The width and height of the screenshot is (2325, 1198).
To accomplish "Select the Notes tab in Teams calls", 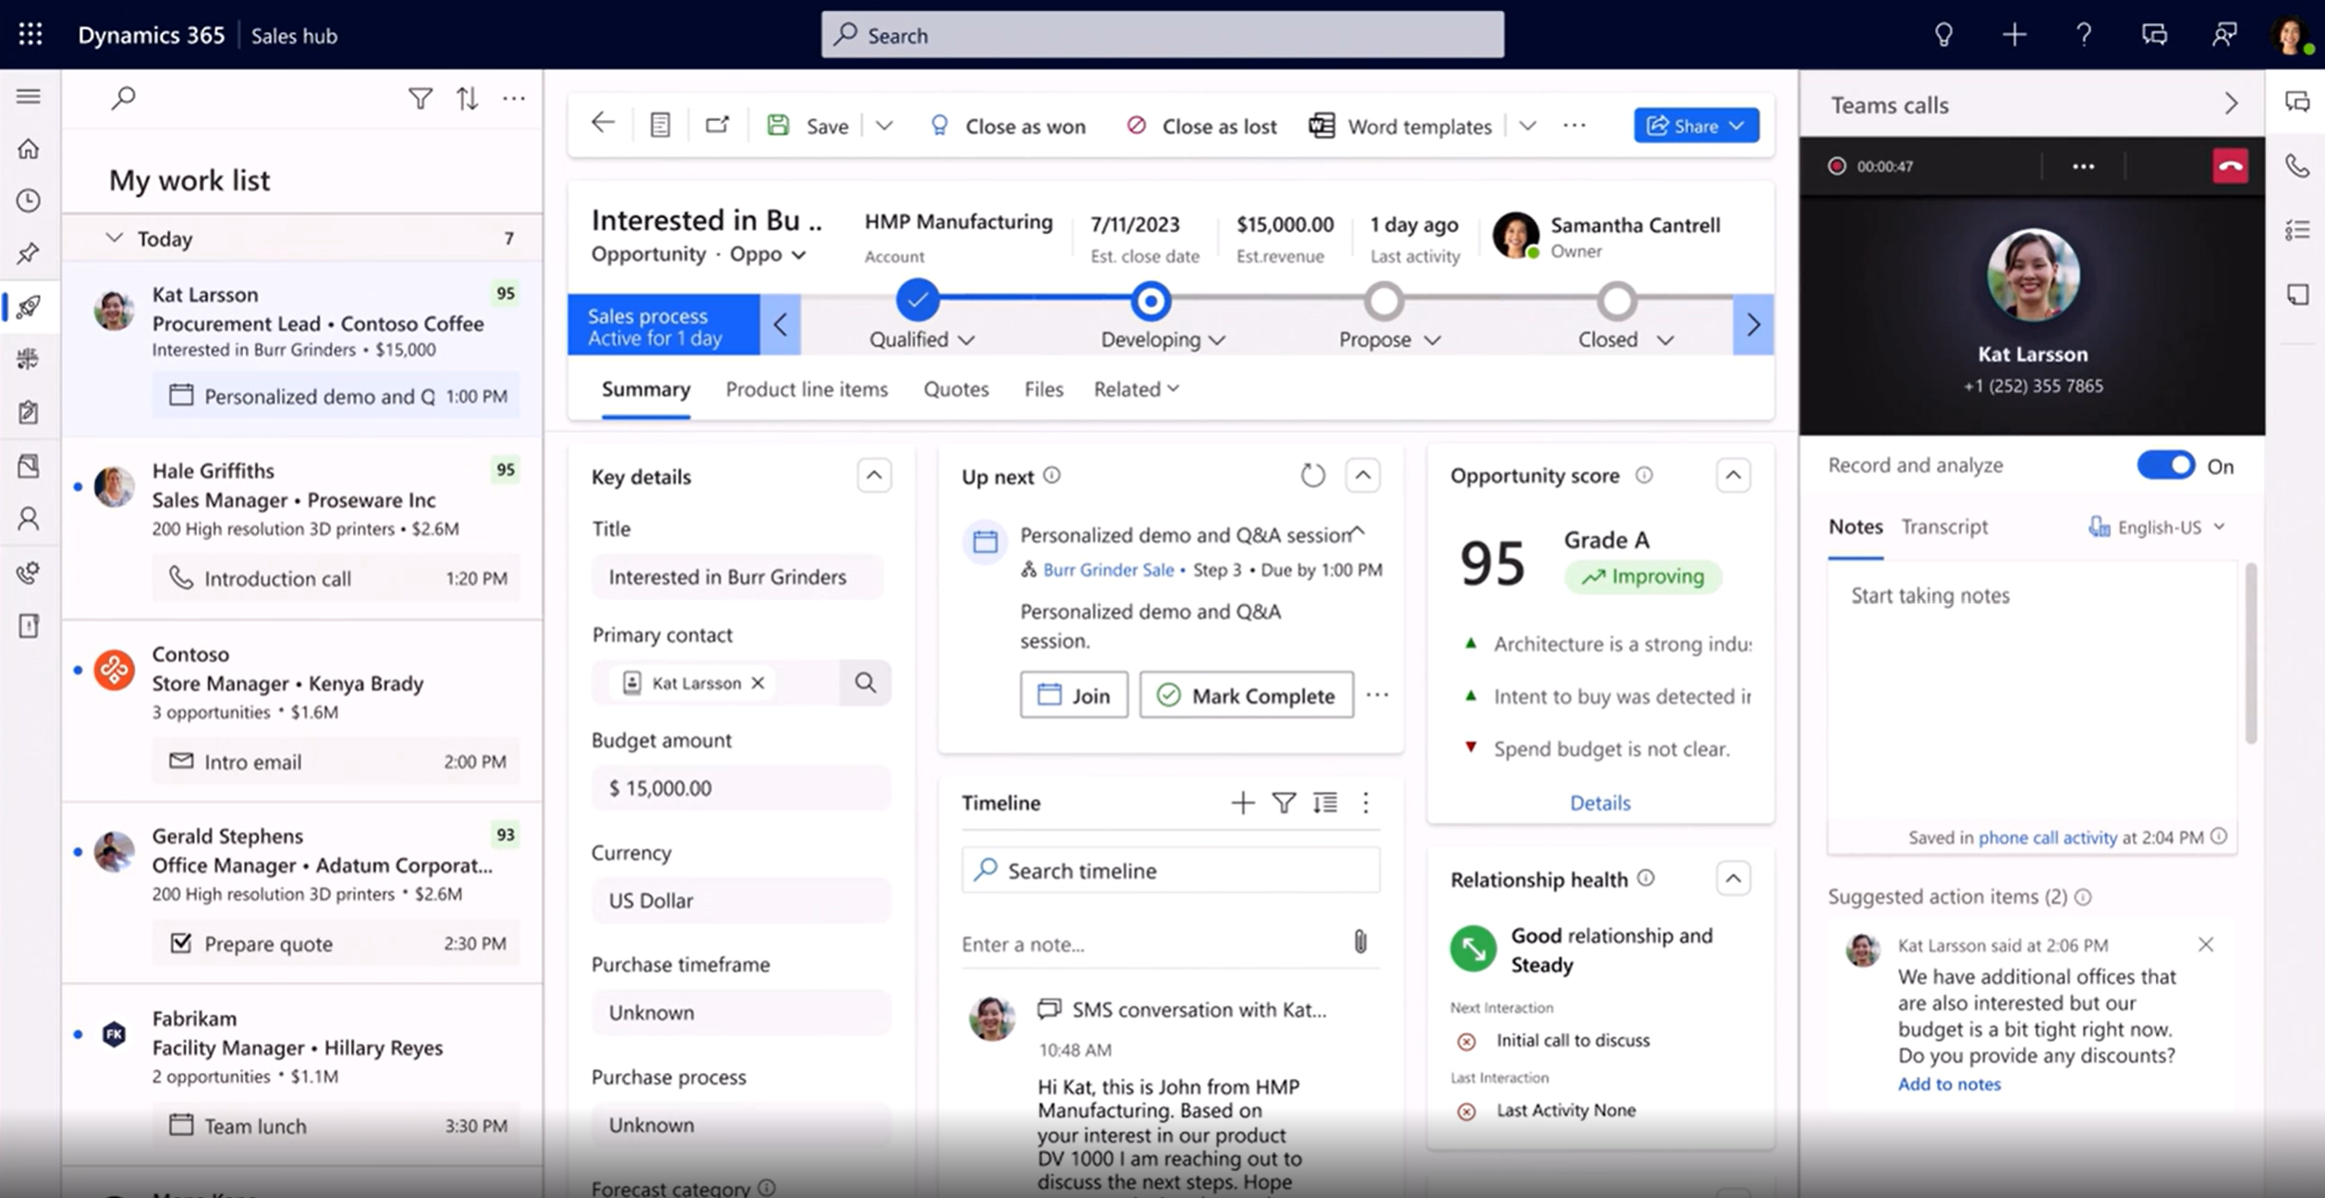I will pos(1856,527).
